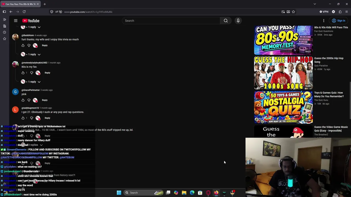The image size is (351, 197).
Task: Go to the YouTube home logo
Action: [x=31, y=21]
